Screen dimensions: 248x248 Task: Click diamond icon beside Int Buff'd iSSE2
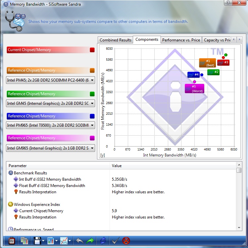(16, 179)
